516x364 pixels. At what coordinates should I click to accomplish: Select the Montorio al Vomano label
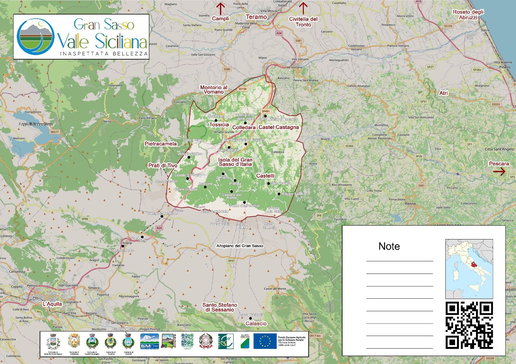click(x=214, y=89)
